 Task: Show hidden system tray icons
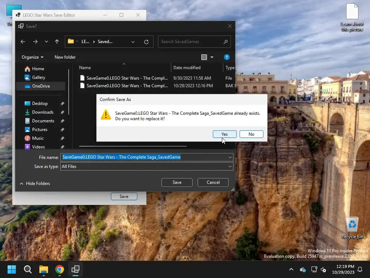(291, 269)
